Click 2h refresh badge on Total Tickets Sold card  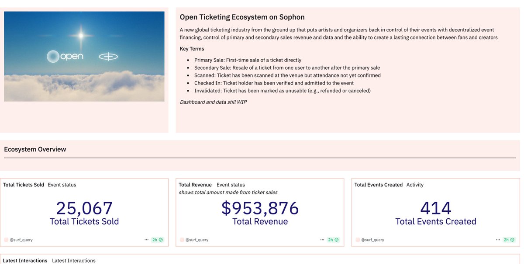click(157, 240)
